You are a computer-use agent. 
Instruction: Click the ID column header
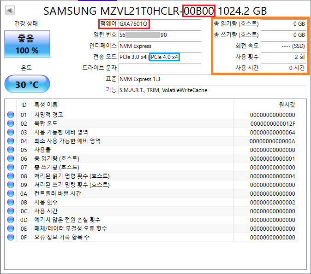click(x=24, y=105)
